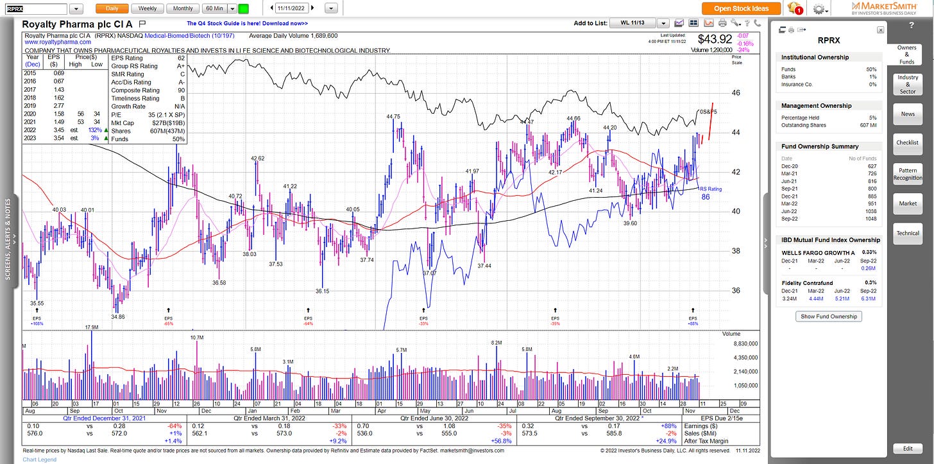
Task: Click the Open Stock Ideas button
Action: click(741, 8)
